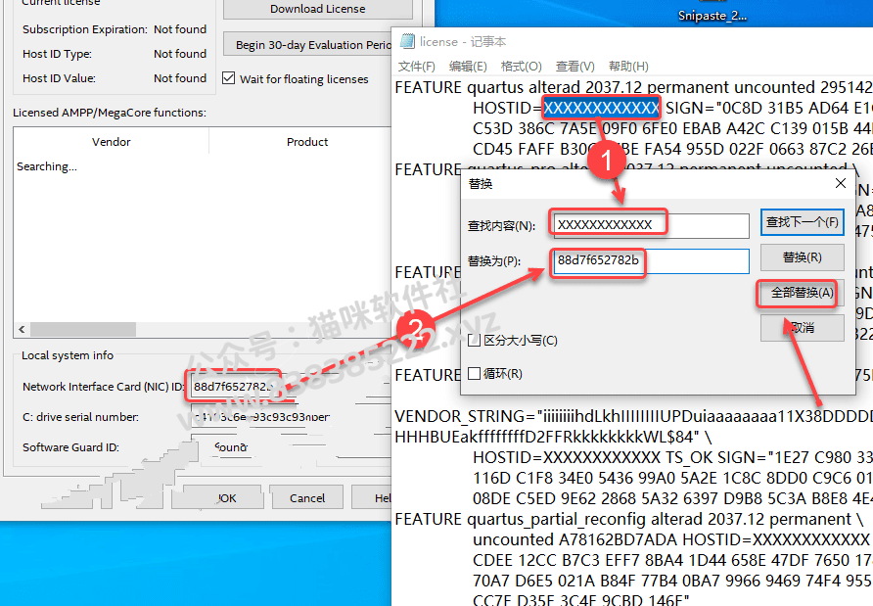The width and height of the screenshot is (873, 606).
Task: Click the HOSTID=XXXXXXXXXXXX TS_OK line in Notepad
Action: point(672,457)
